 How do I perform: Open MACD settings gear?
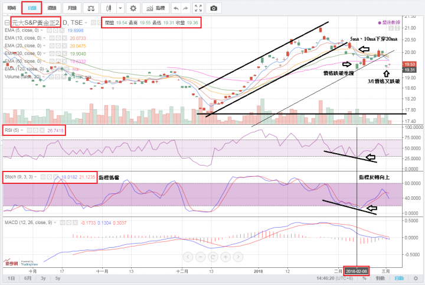click(x=69, y=222)
